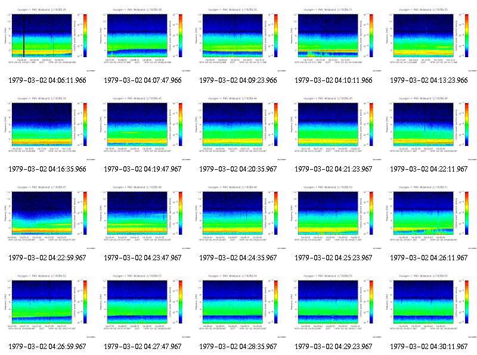477x355 pixels.
Task: Click the caption 1979-03-02 04:28:35.967
Action: [238, 347]
